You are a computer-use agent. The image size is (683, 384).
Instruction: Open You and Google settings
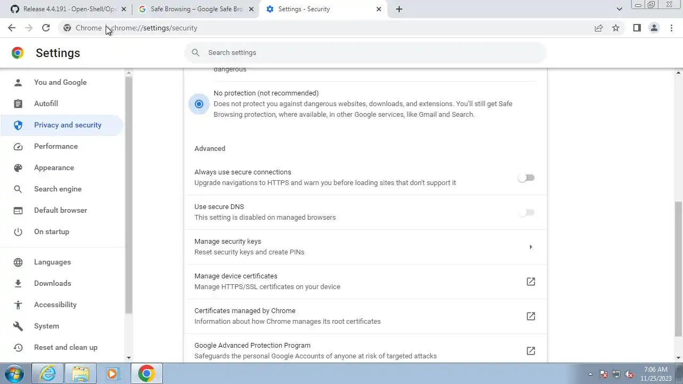[62, 82]
